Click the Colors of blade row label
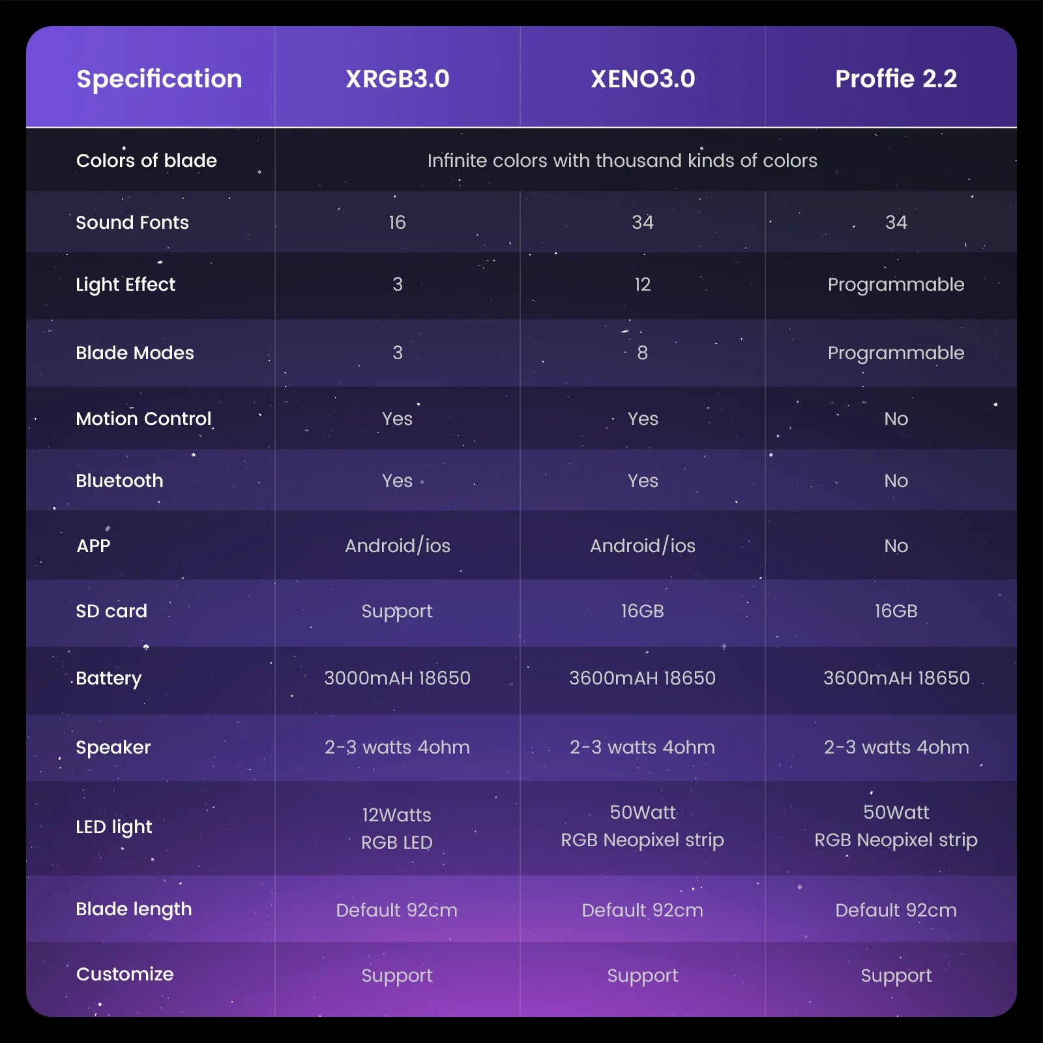 (x=147, y=160)
